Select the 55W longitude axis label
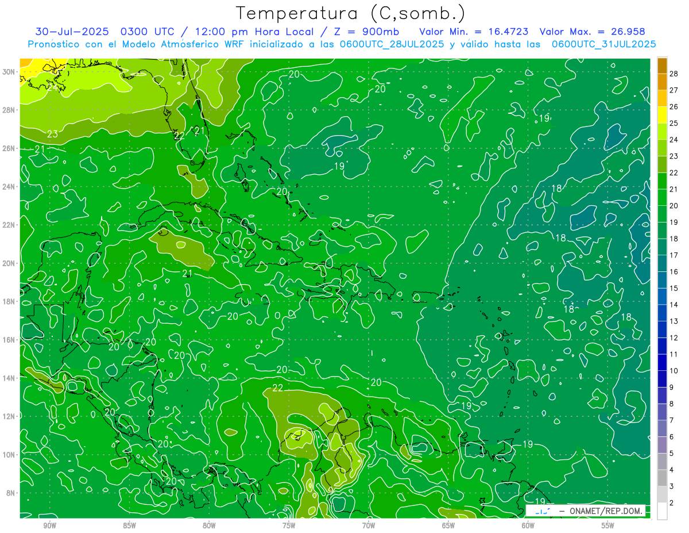The height and width of the screenshot is (533, 689). tap(608, 526)
